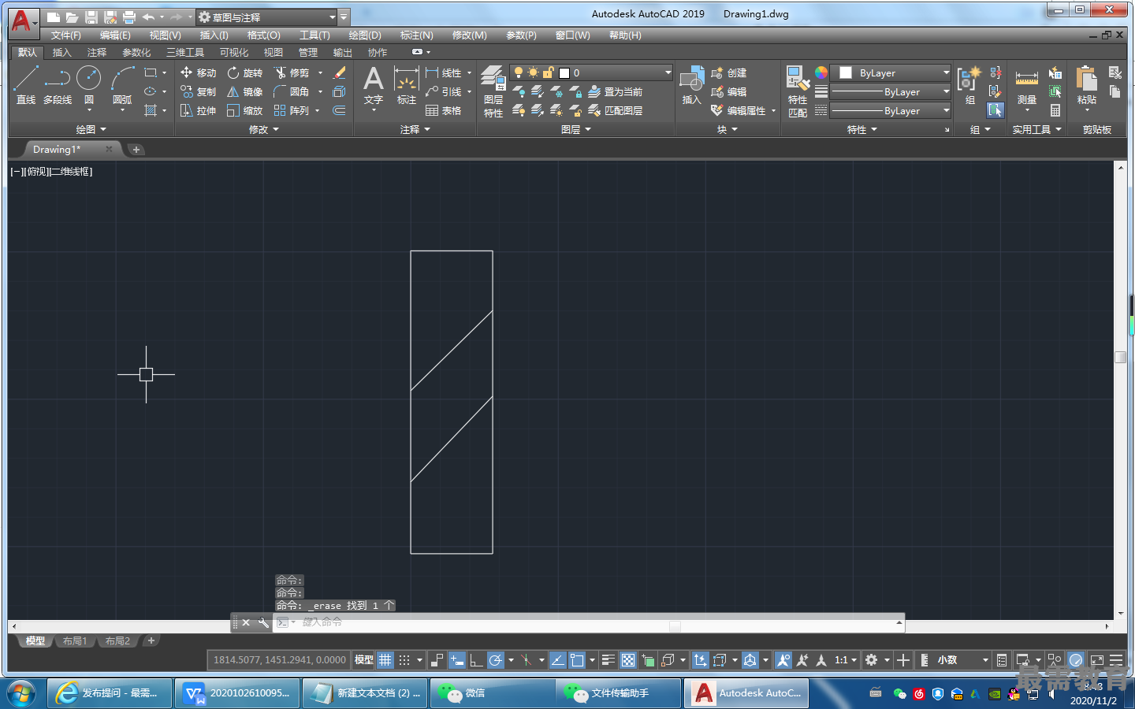Activate the 圆角 fillet tool
The height and width of the screenshot is (709, 1135).
(x=292, y=91)
